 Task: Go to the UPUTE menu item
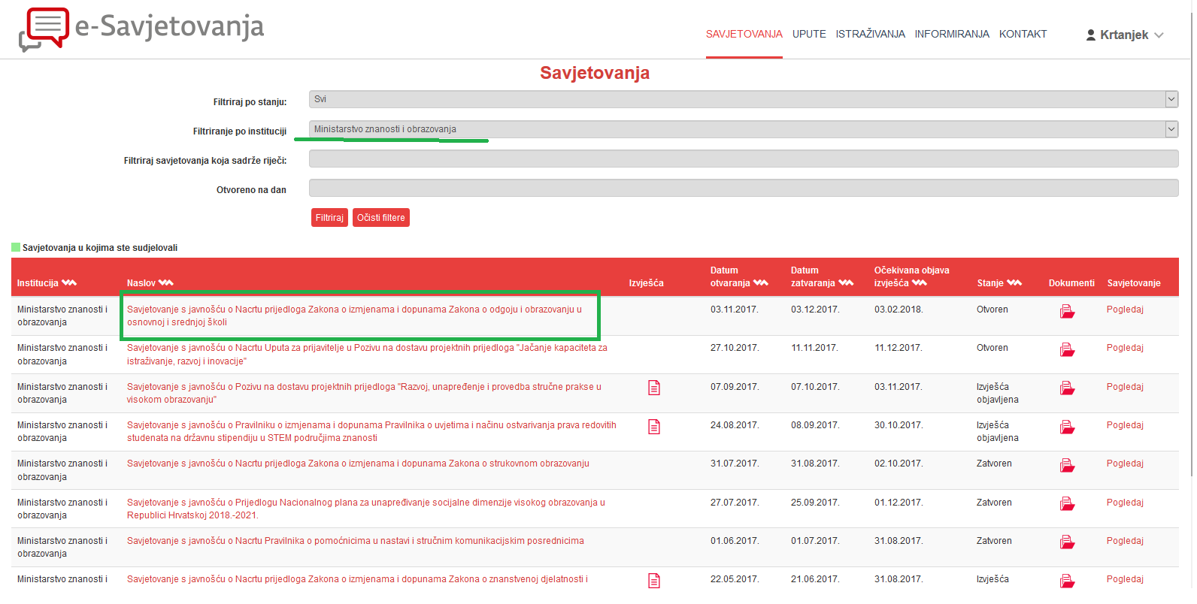(x=809, y=34)
